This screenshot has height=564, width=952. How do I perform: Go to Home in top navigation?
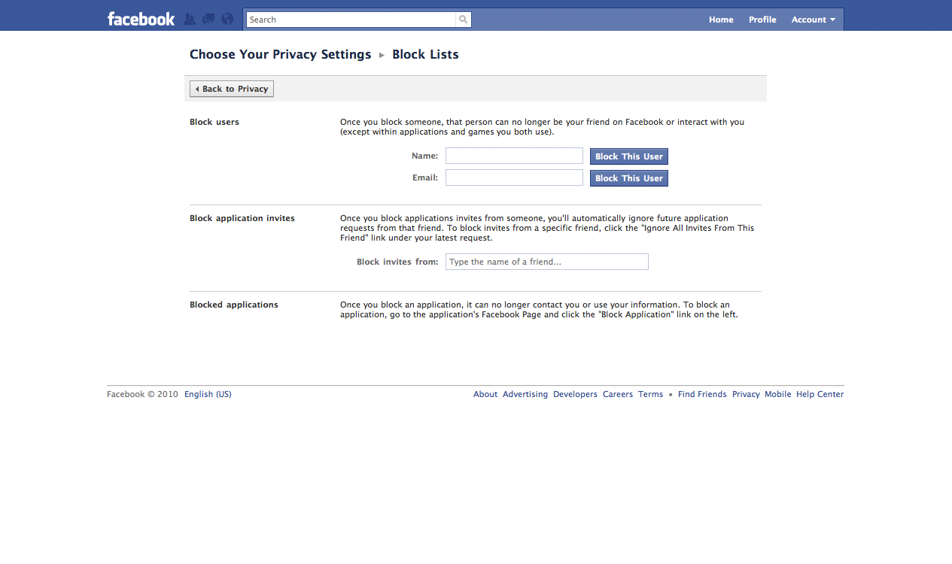[x=721, y=20]
